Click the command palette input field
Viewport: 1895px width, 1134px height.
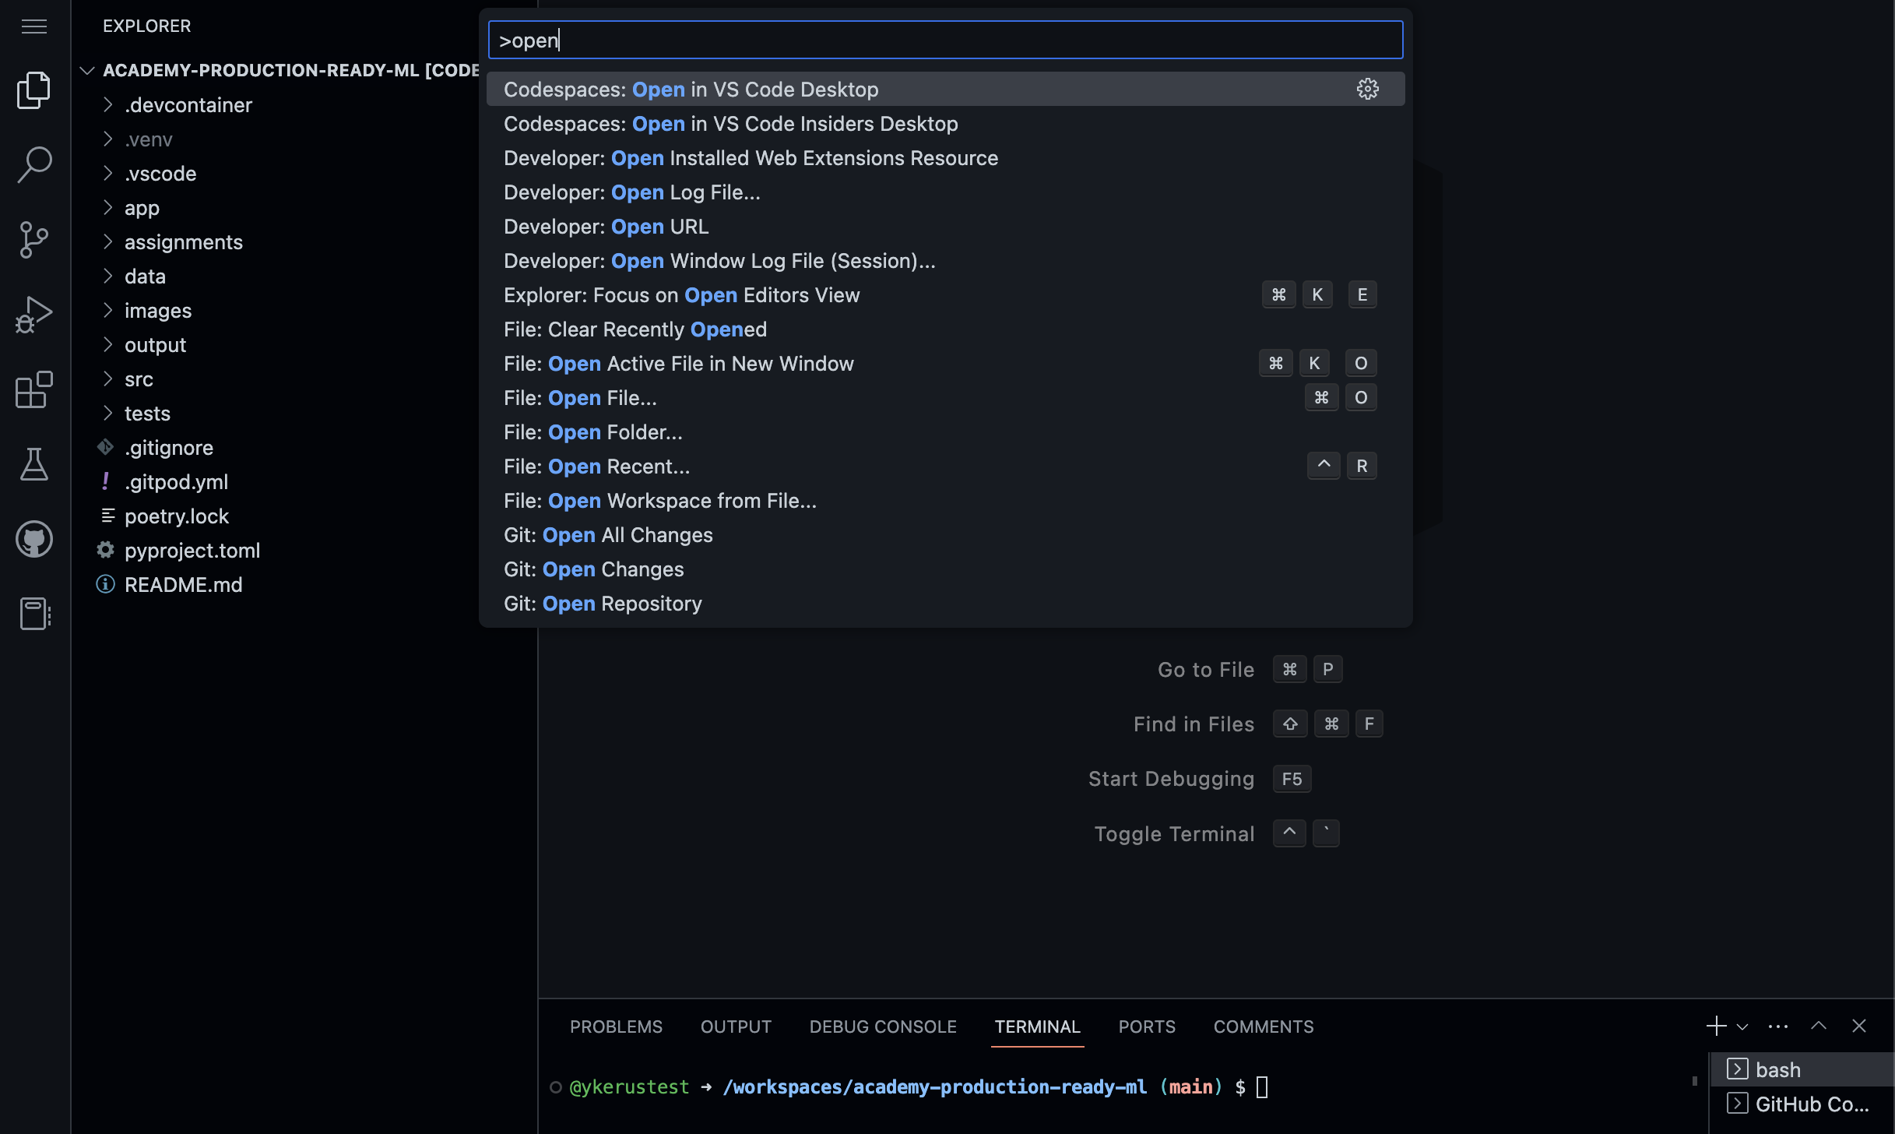945,40
